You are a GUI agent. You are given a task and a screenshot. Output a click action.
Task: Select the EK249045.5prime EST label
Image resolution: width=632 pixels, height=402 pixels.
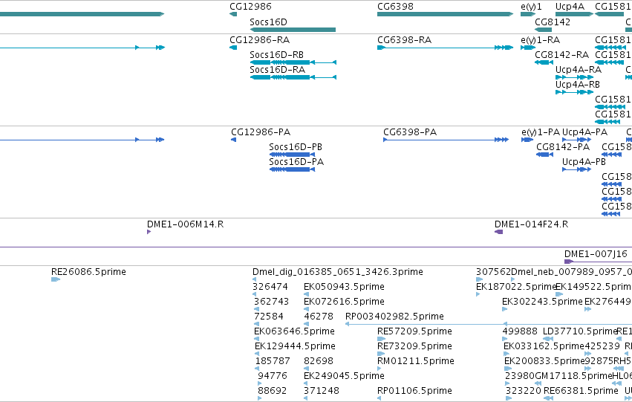click(x=344, y=376)
